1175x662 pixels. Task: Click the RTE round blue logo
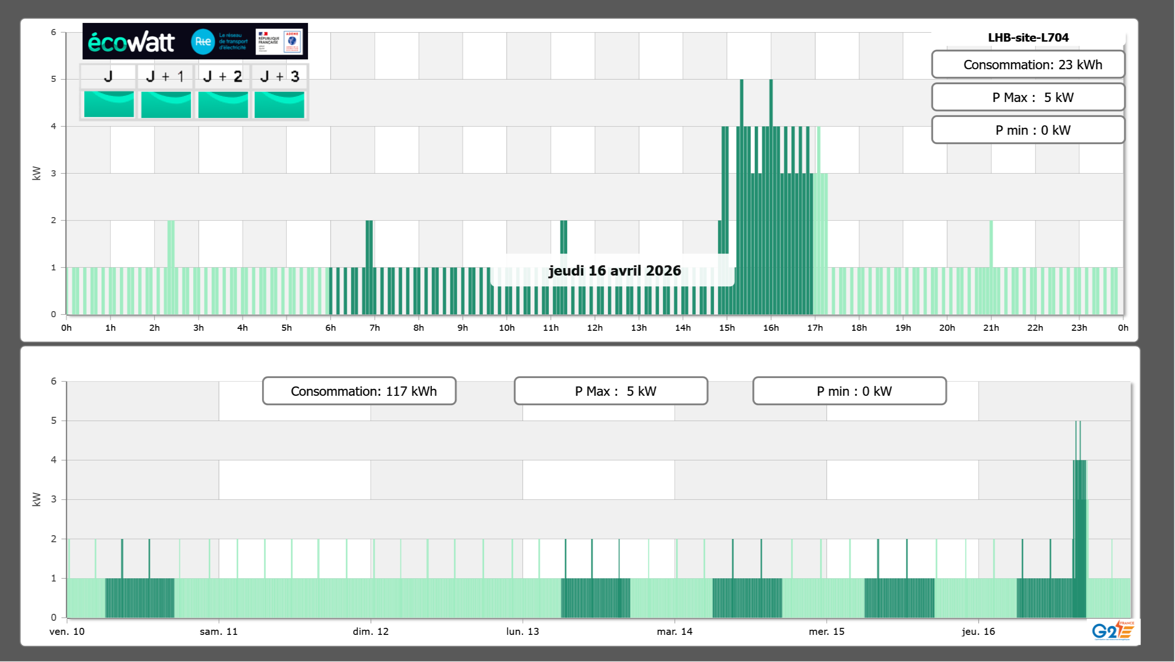(203, 42)
